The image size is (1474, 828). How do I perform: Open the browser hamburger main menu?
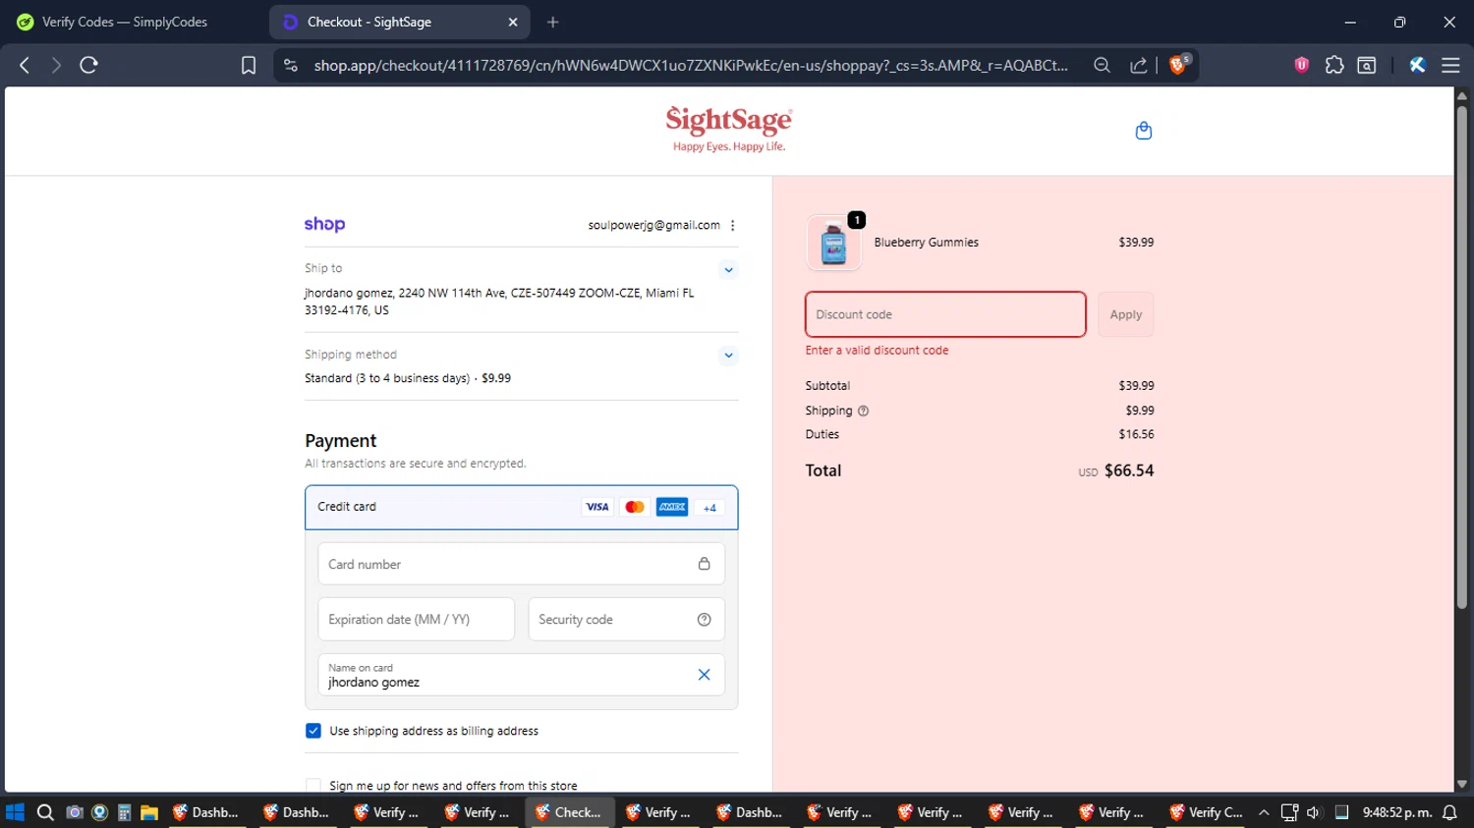click(x=1450, y=65)
